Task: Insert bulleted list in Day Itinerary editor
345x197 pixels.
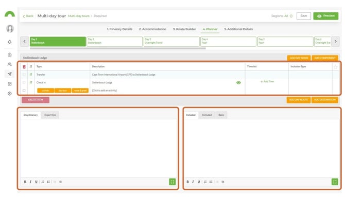Action: [x=48, y=182]
